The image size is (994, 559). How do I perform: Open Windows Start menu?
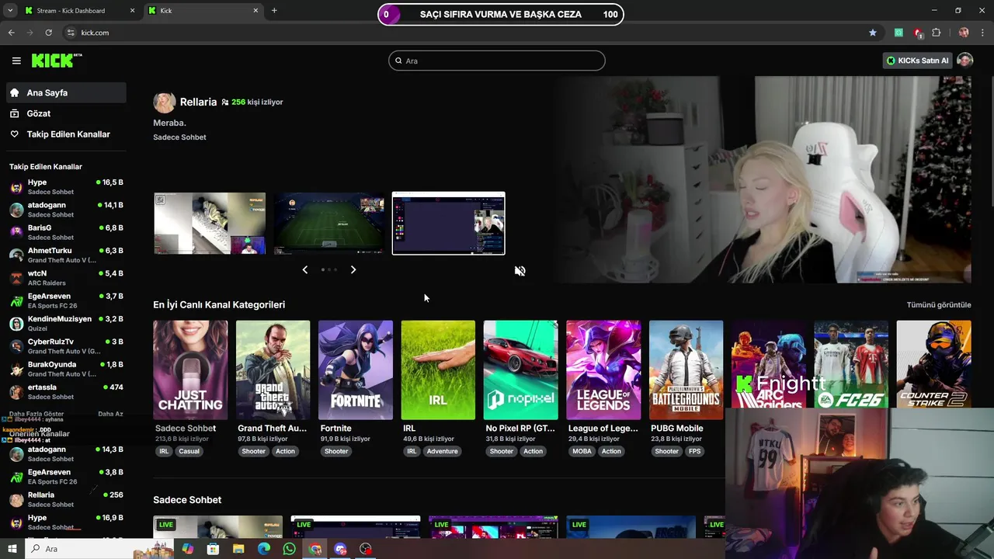12,549
